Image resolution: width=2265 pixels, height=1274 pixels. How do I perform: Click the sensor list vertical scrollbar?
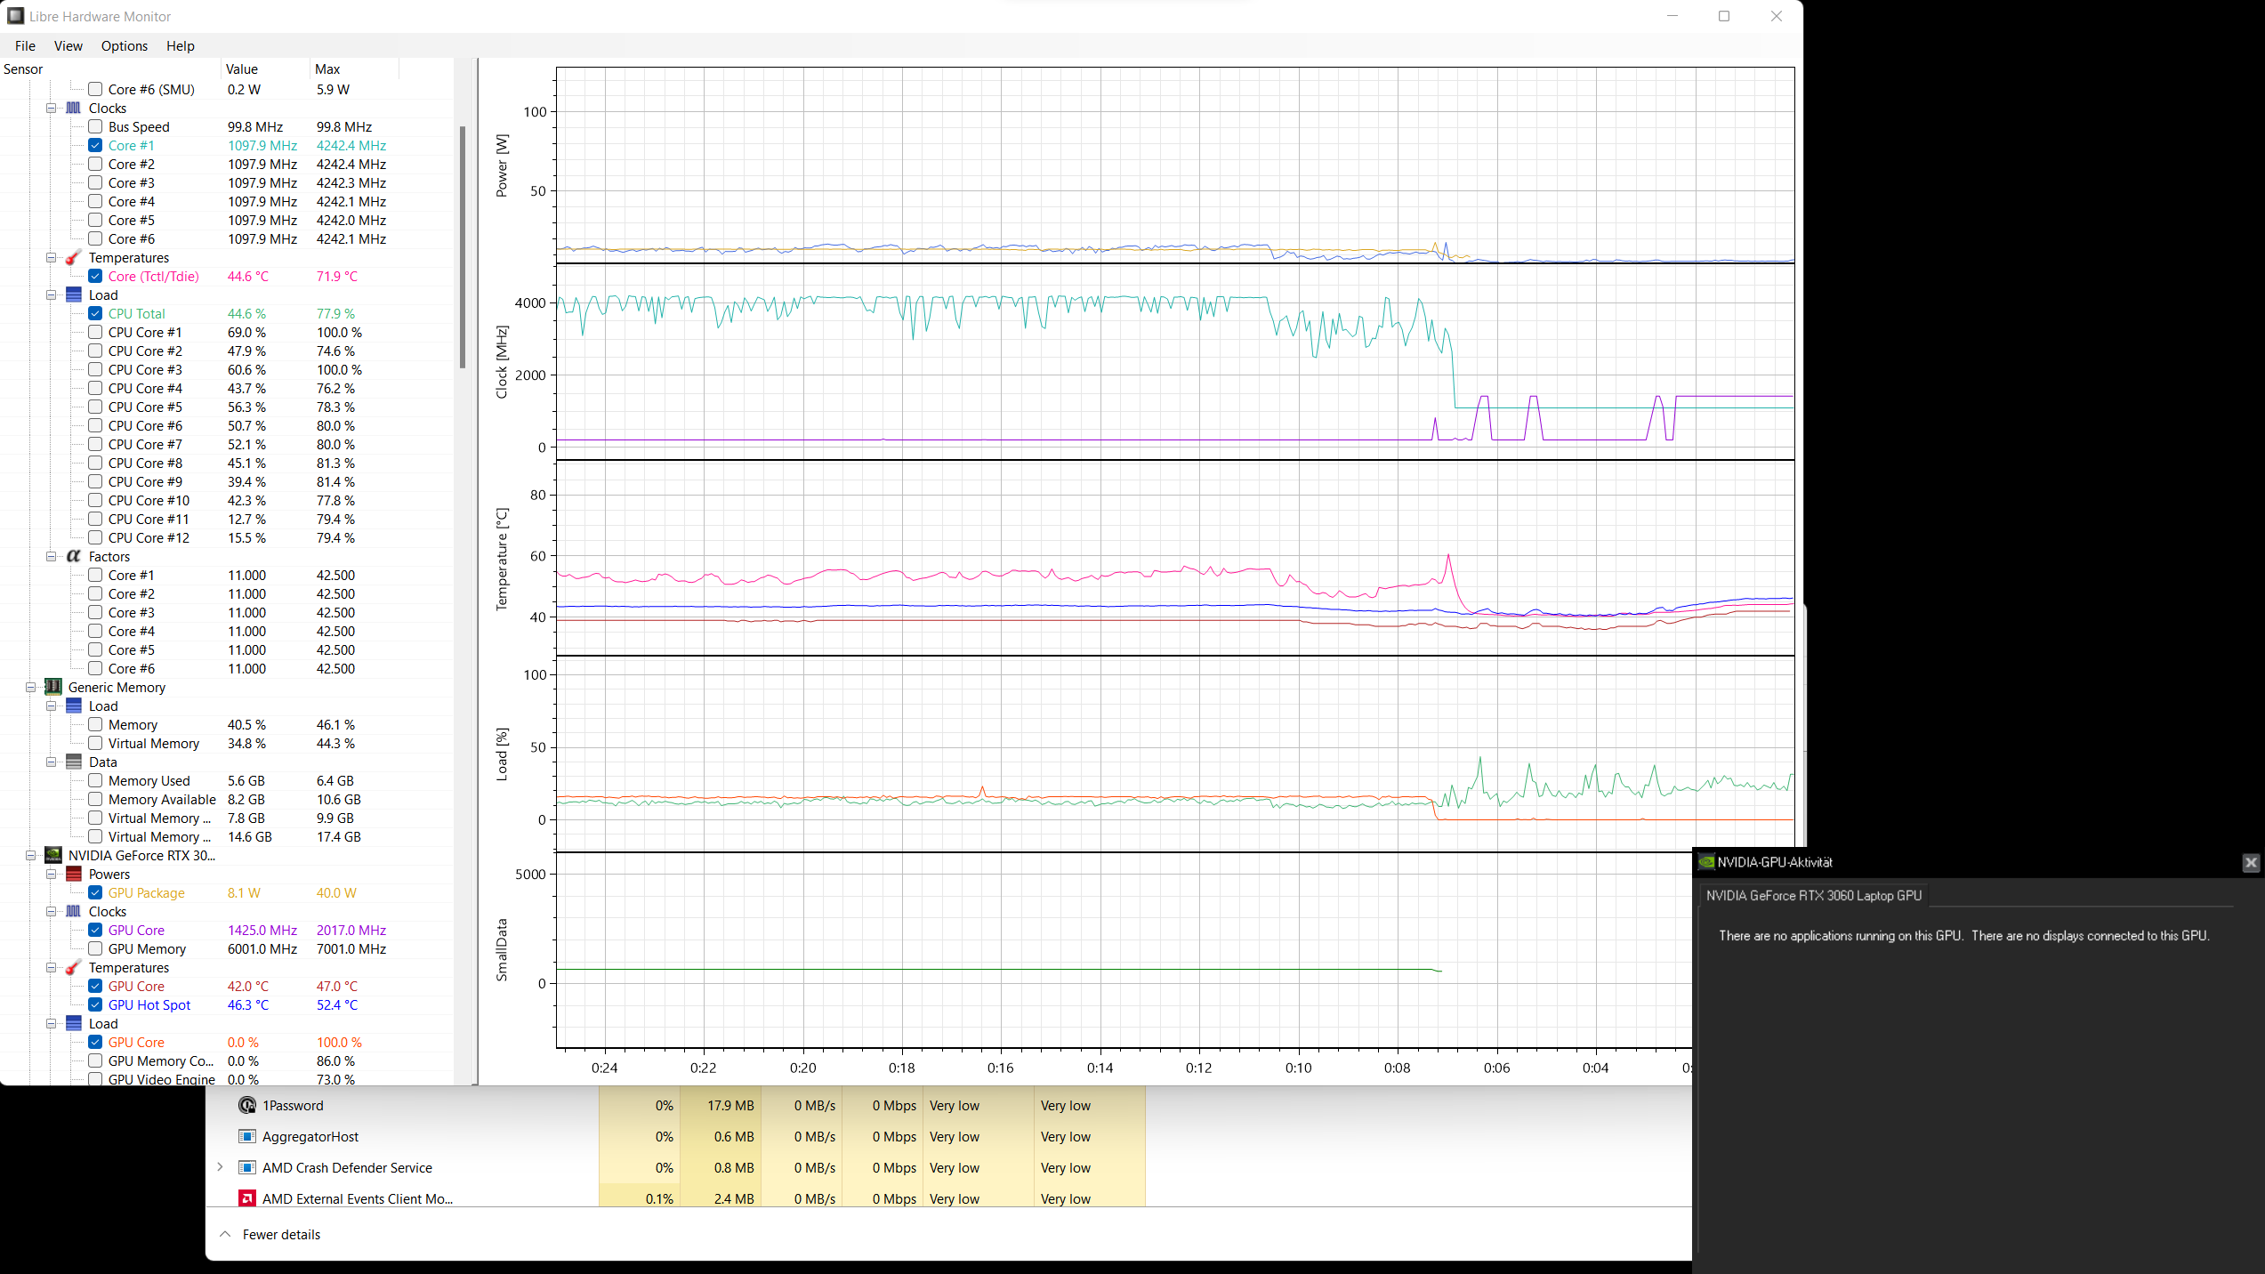(463, 247)
